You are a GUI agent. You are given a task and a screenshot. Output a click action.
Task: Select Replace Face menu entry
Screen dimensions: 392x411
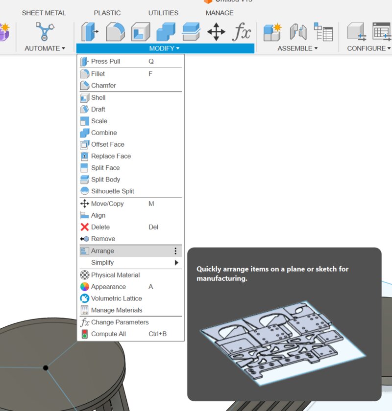(131, 156)
